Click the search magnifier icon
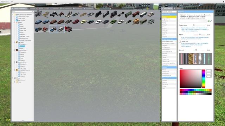This screenshot has height=126, width=225. (x=32, y=12)
